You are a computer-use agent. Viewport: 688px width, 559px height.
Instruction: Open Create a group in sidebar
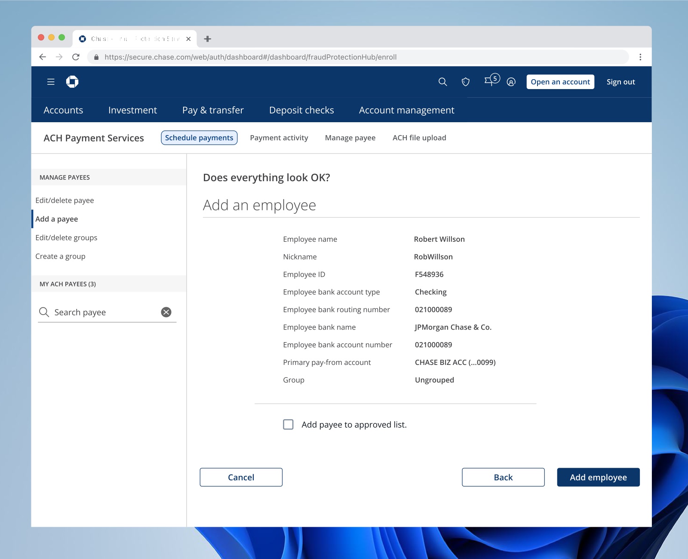[x=60, y=256]
